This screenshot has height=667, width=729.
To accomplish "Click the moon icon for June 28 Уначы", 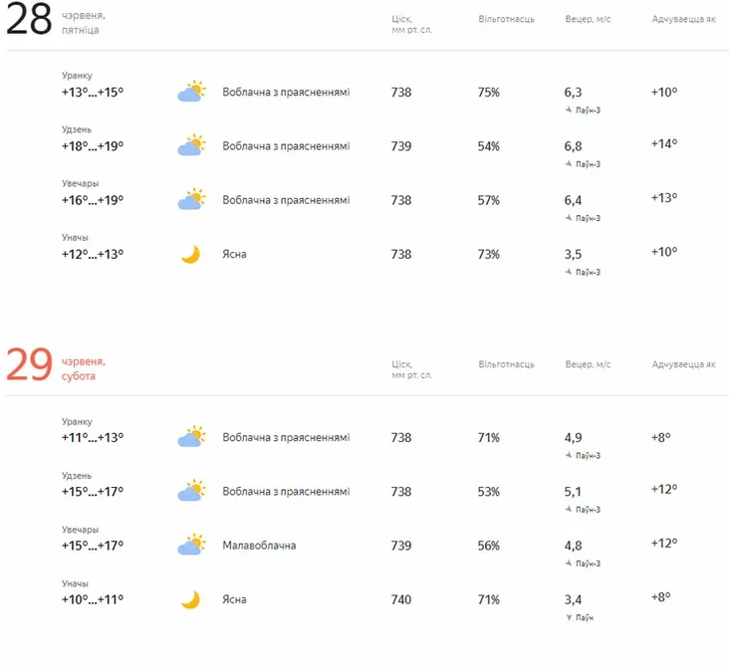I will tap(190, 255).
